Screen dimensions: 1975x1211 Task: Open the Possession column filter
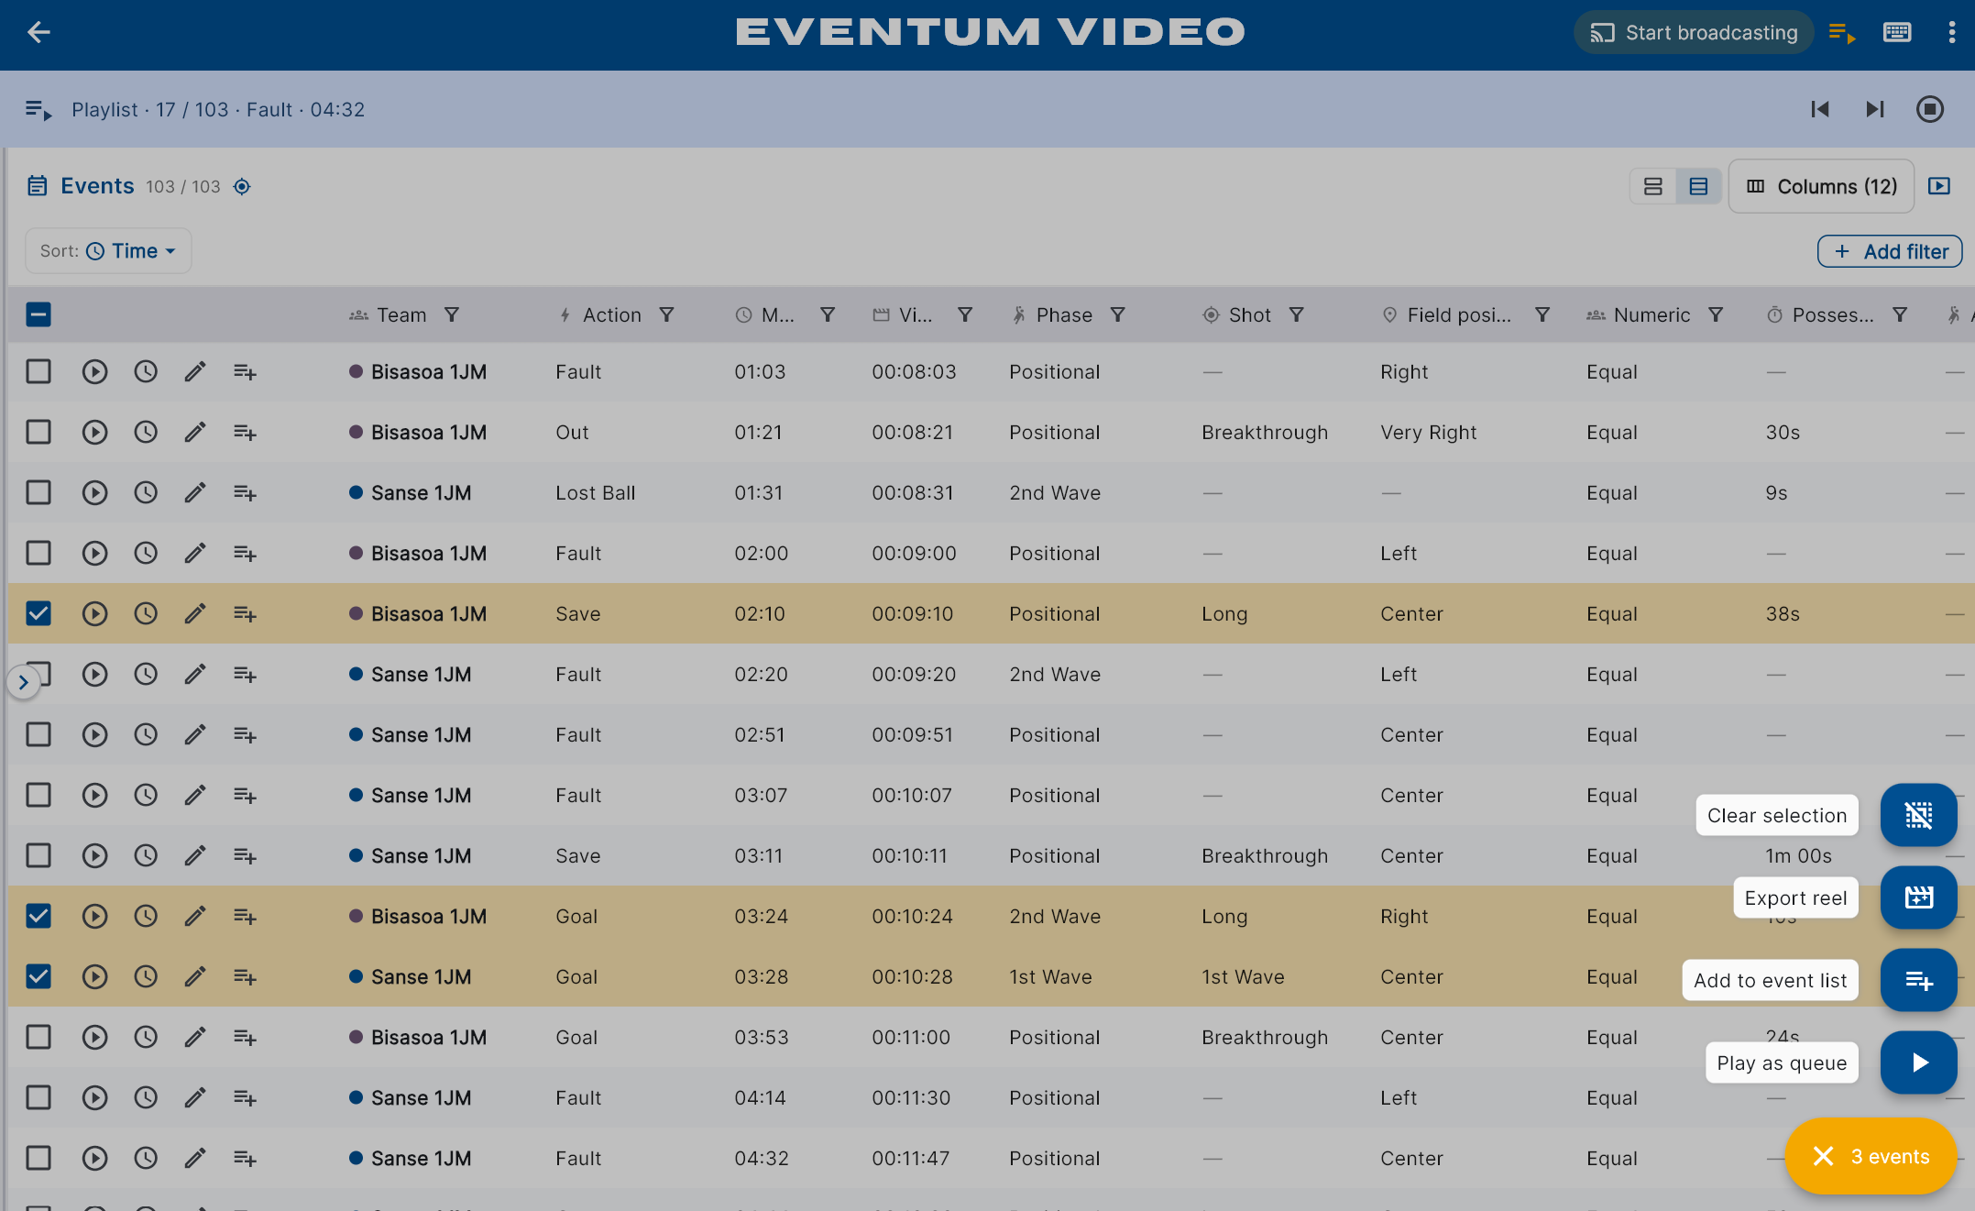[1901, 315]
